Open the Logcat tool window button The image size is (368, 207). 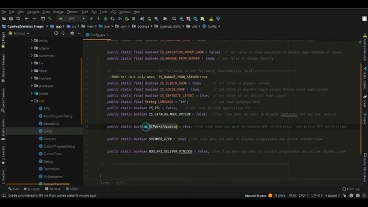[x=32, y=189]
